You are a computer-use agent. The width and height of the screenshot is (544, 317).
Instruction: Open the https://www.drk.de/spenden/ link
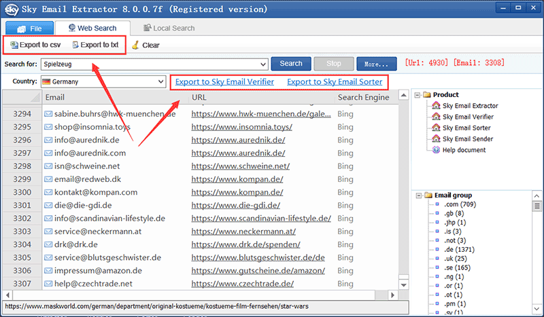pos(245,244)
